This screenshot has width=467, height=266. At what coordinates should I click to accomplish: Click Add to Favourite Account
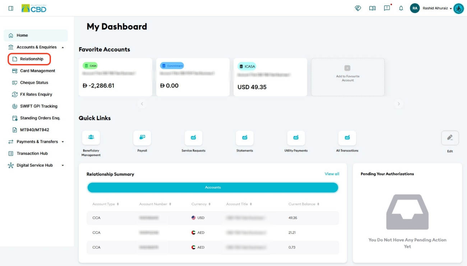coord(348,77)
